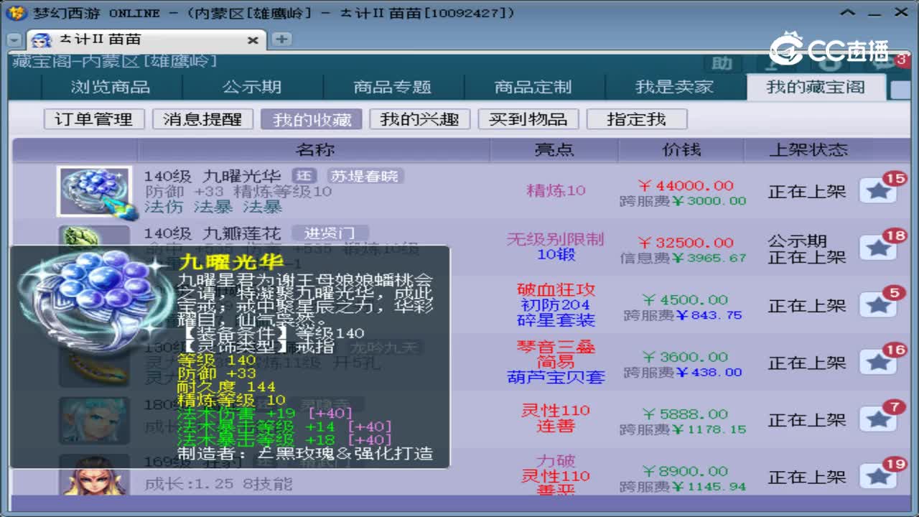Switch to the 浏览商品 tab

(x=111, y=86)
